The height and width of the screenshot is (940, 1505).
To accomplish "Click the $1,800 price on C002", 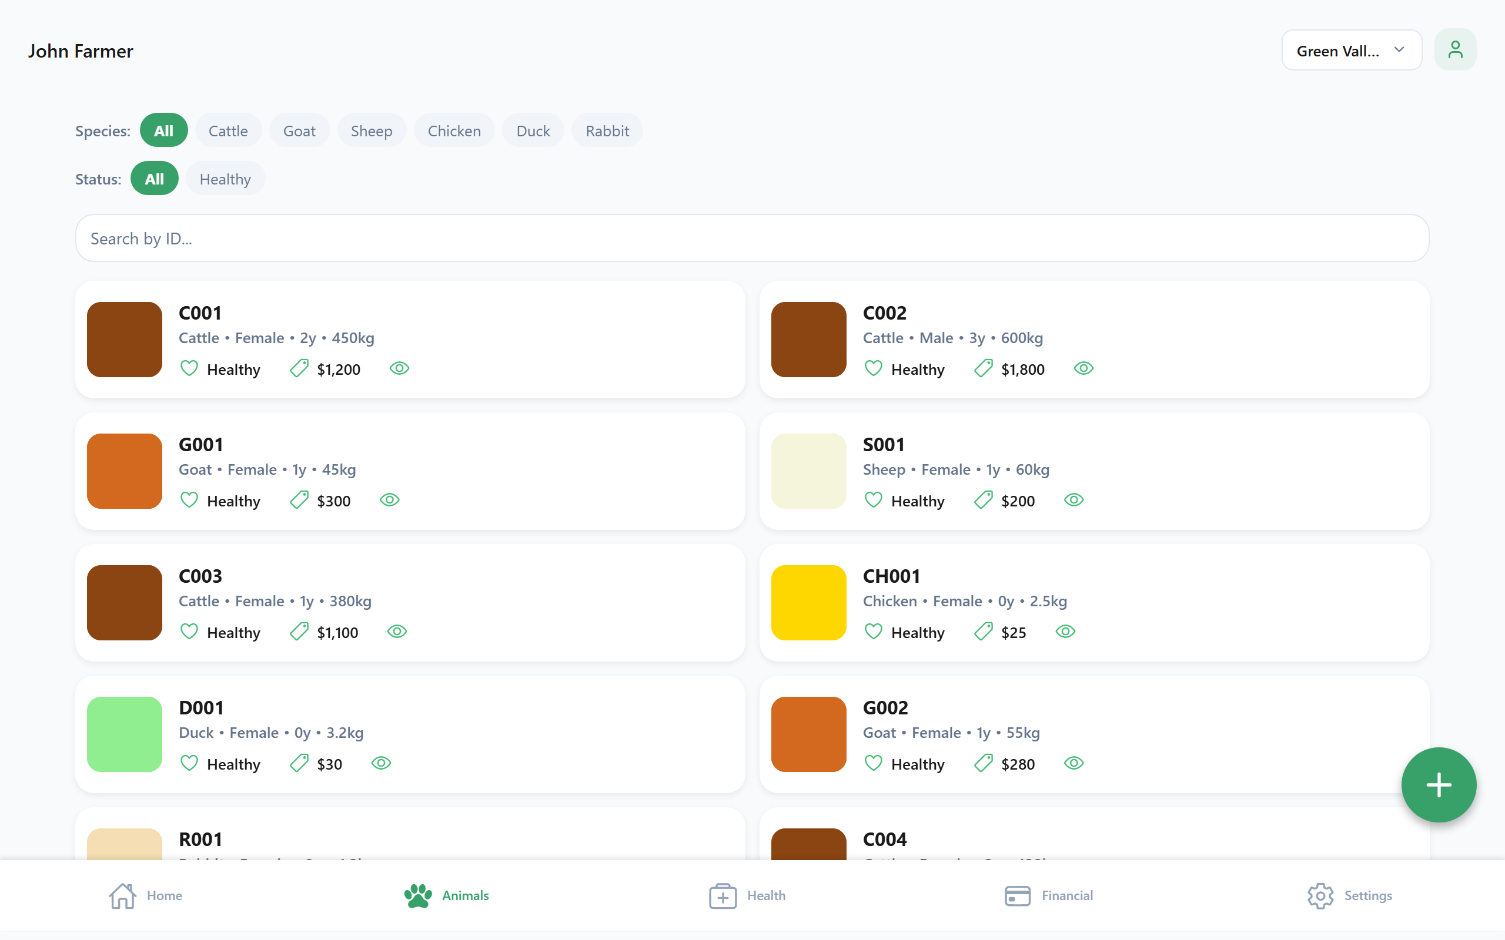I will tap(1022, 370).
